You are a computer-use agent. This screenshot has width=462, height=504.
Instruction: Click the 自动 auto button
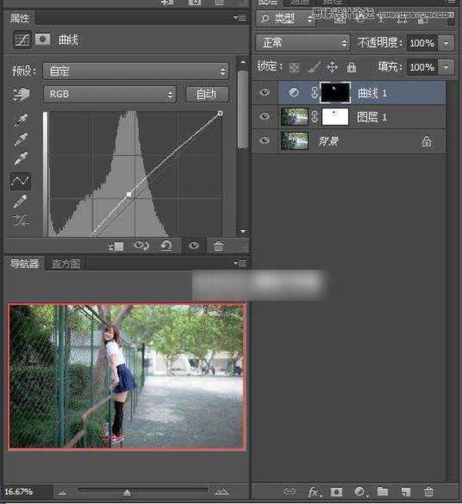click(206, 94)
